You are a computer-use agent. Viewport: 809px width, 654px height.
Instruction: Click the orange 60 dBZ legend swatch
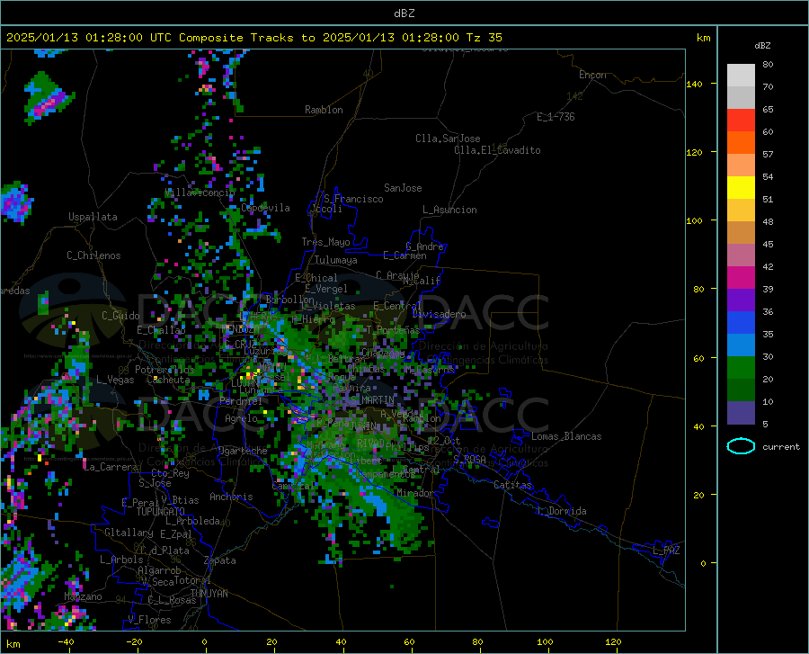click(741, 143)
